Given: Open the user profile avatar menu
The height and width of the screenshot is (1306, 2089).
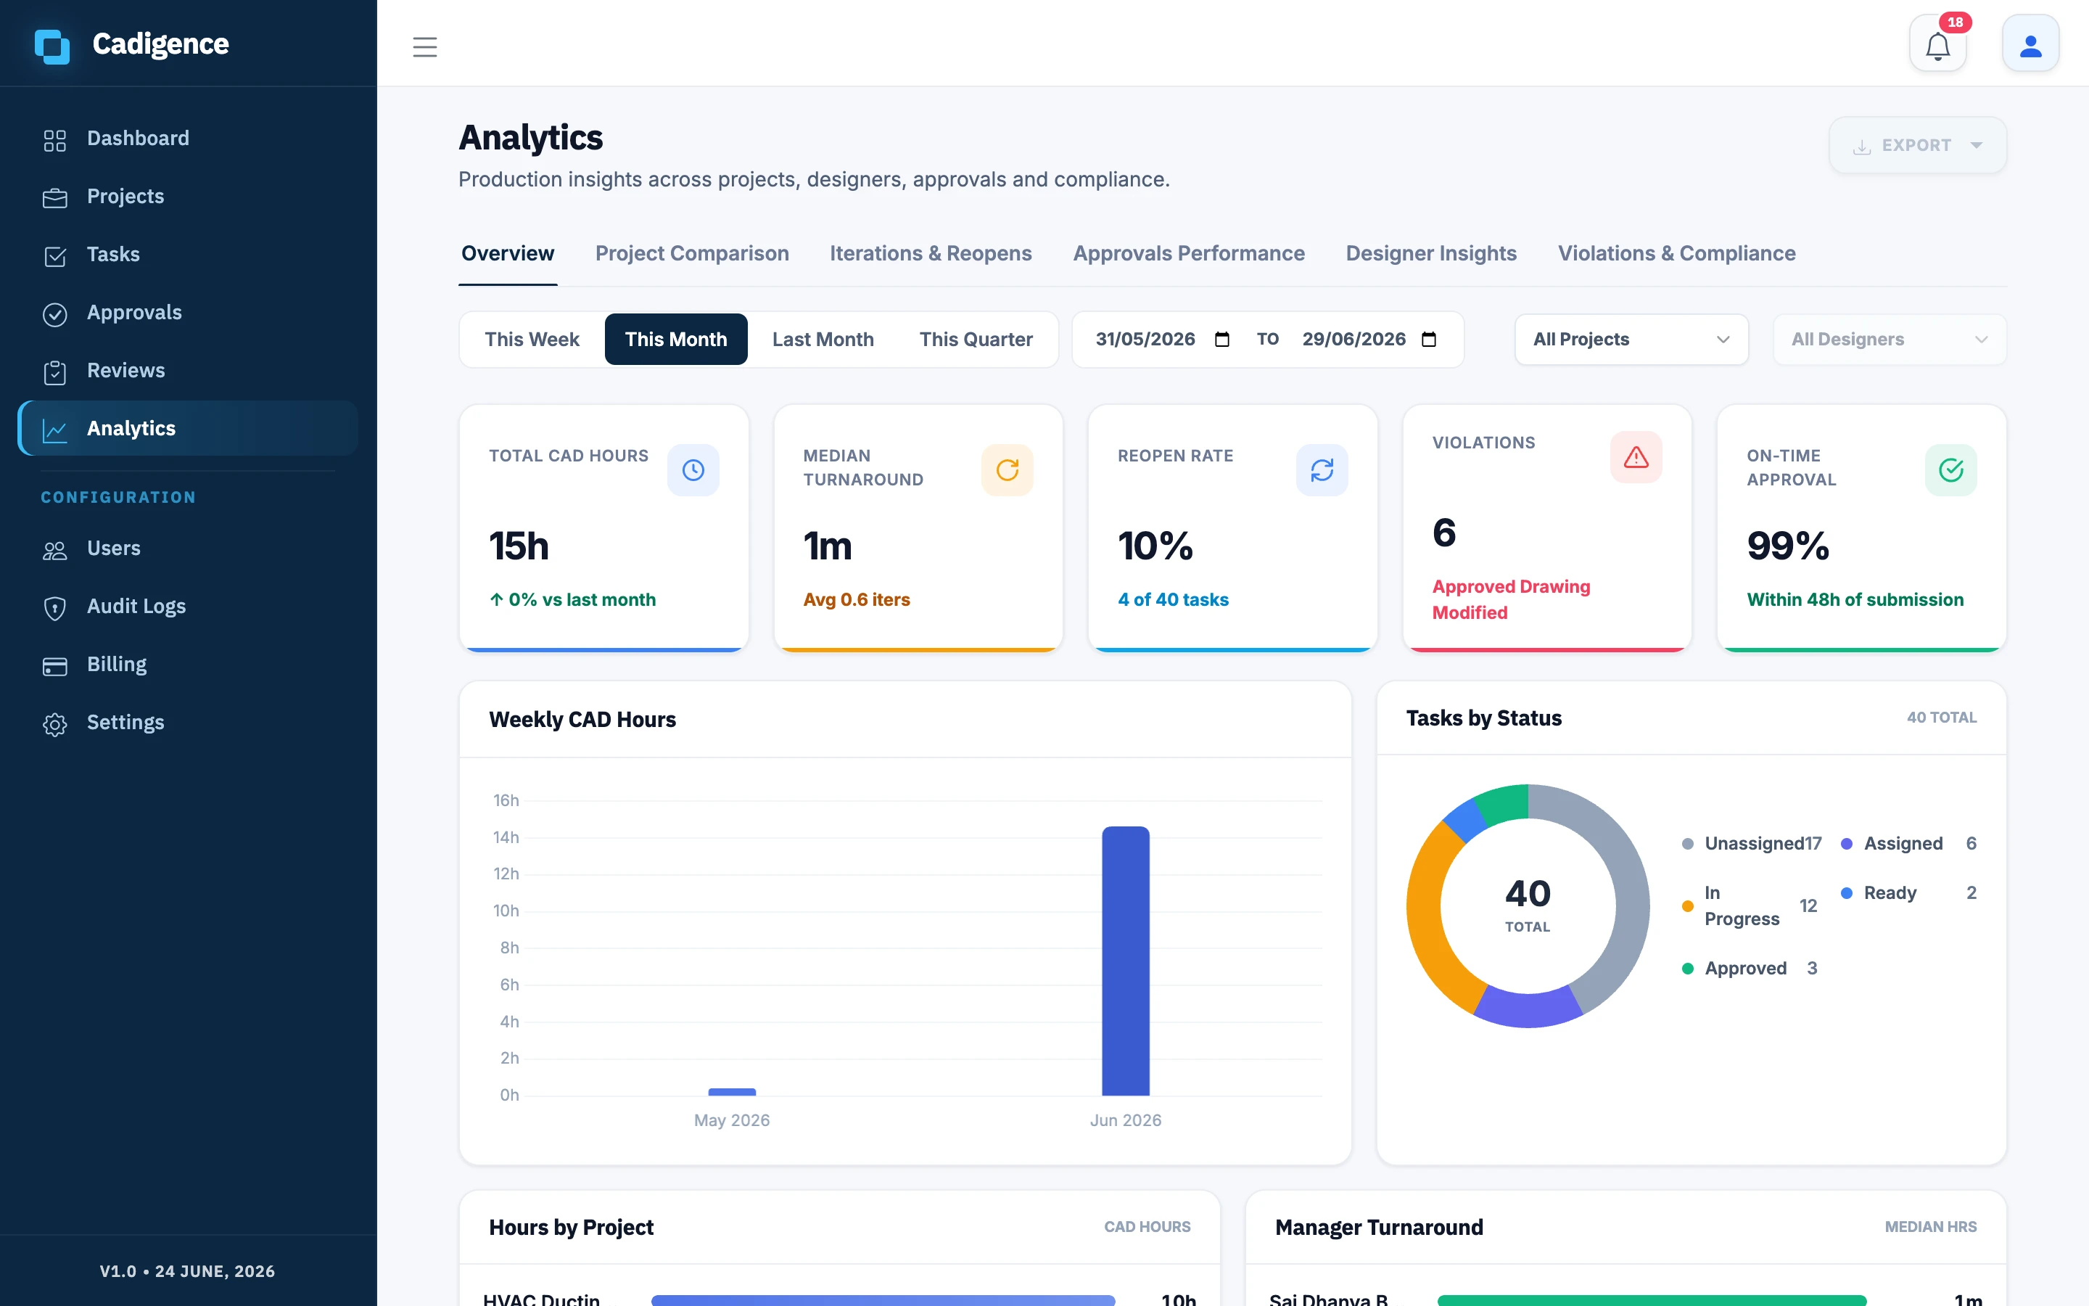Looking at the screenshot, I should coord(2030,44).
